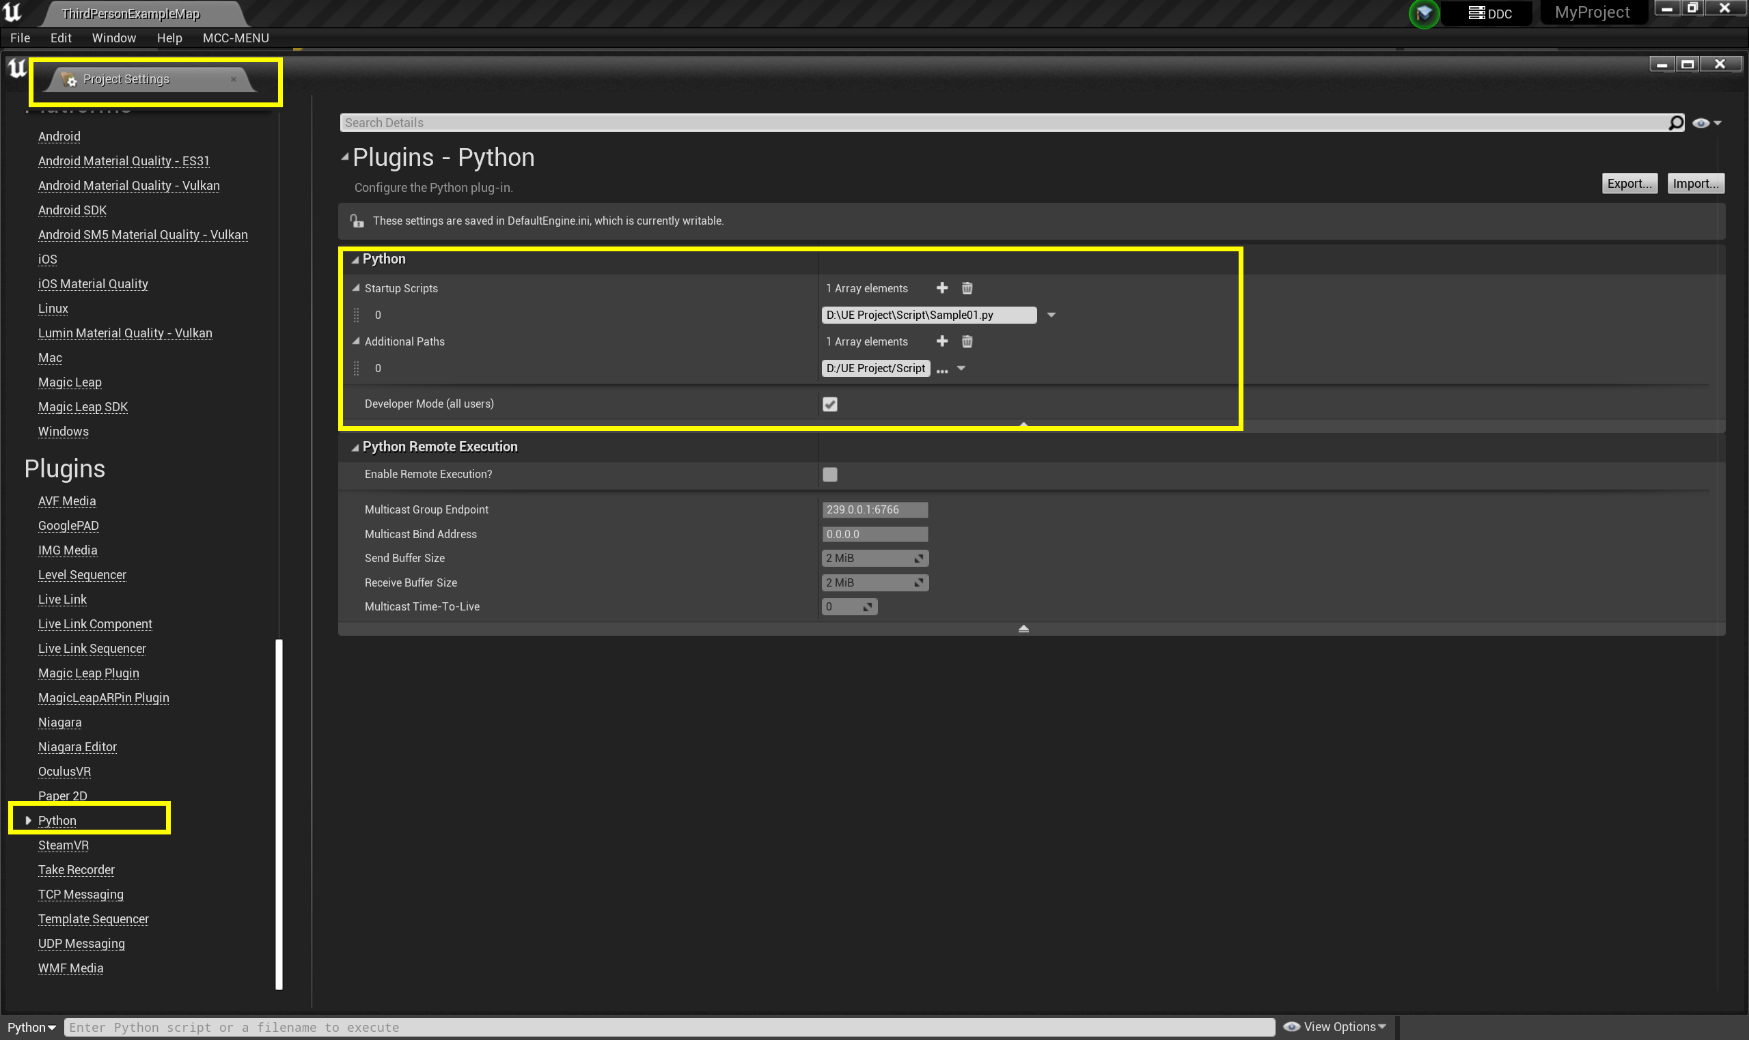Open the Magic Leap SDK settings link
The width and height of the screenshot is (1749, 1040).
coord(83,407)
